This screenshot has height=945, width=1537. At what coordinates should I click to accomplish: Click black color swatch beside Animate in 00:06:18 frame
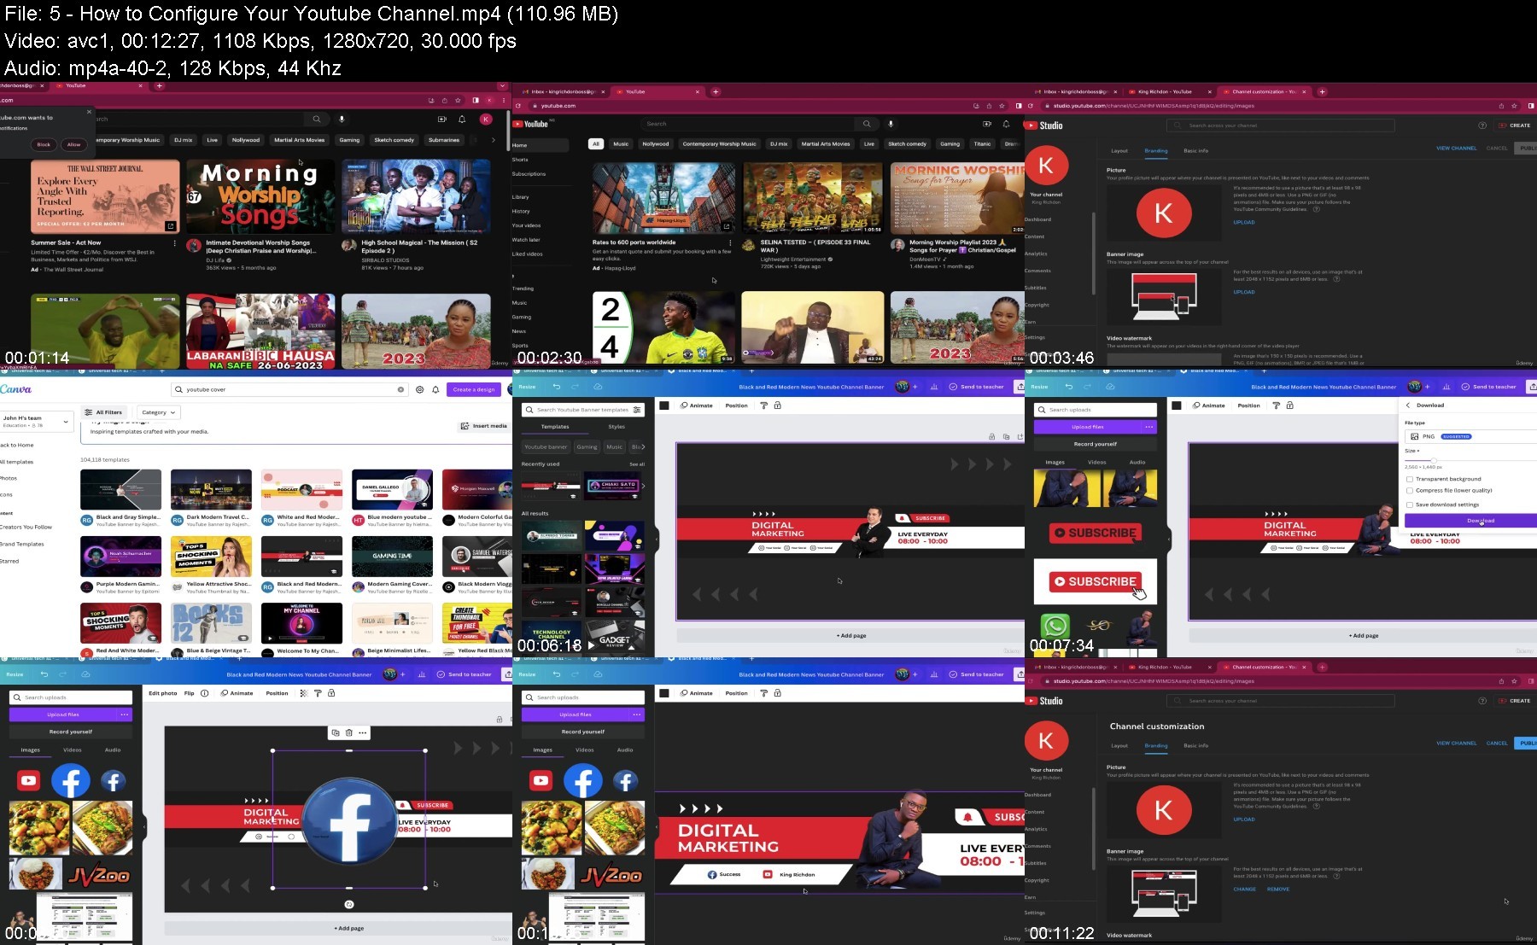click(x=664, y=405)
